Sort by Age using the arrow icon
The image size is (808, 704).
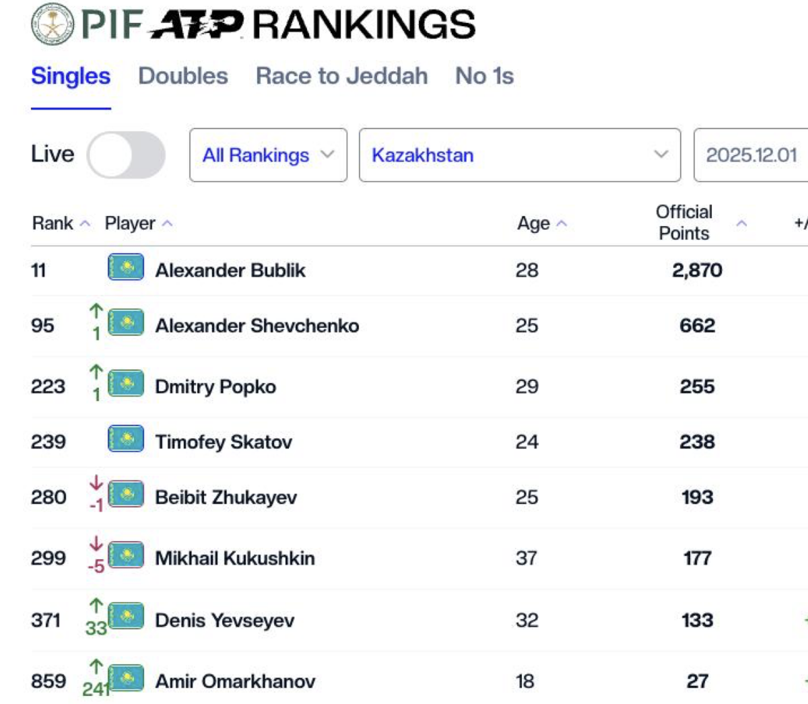(562, 223)
